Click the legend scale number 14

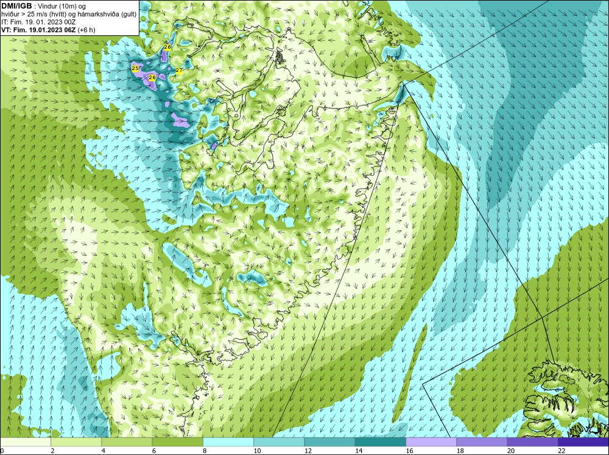click(x=359, y=451)
